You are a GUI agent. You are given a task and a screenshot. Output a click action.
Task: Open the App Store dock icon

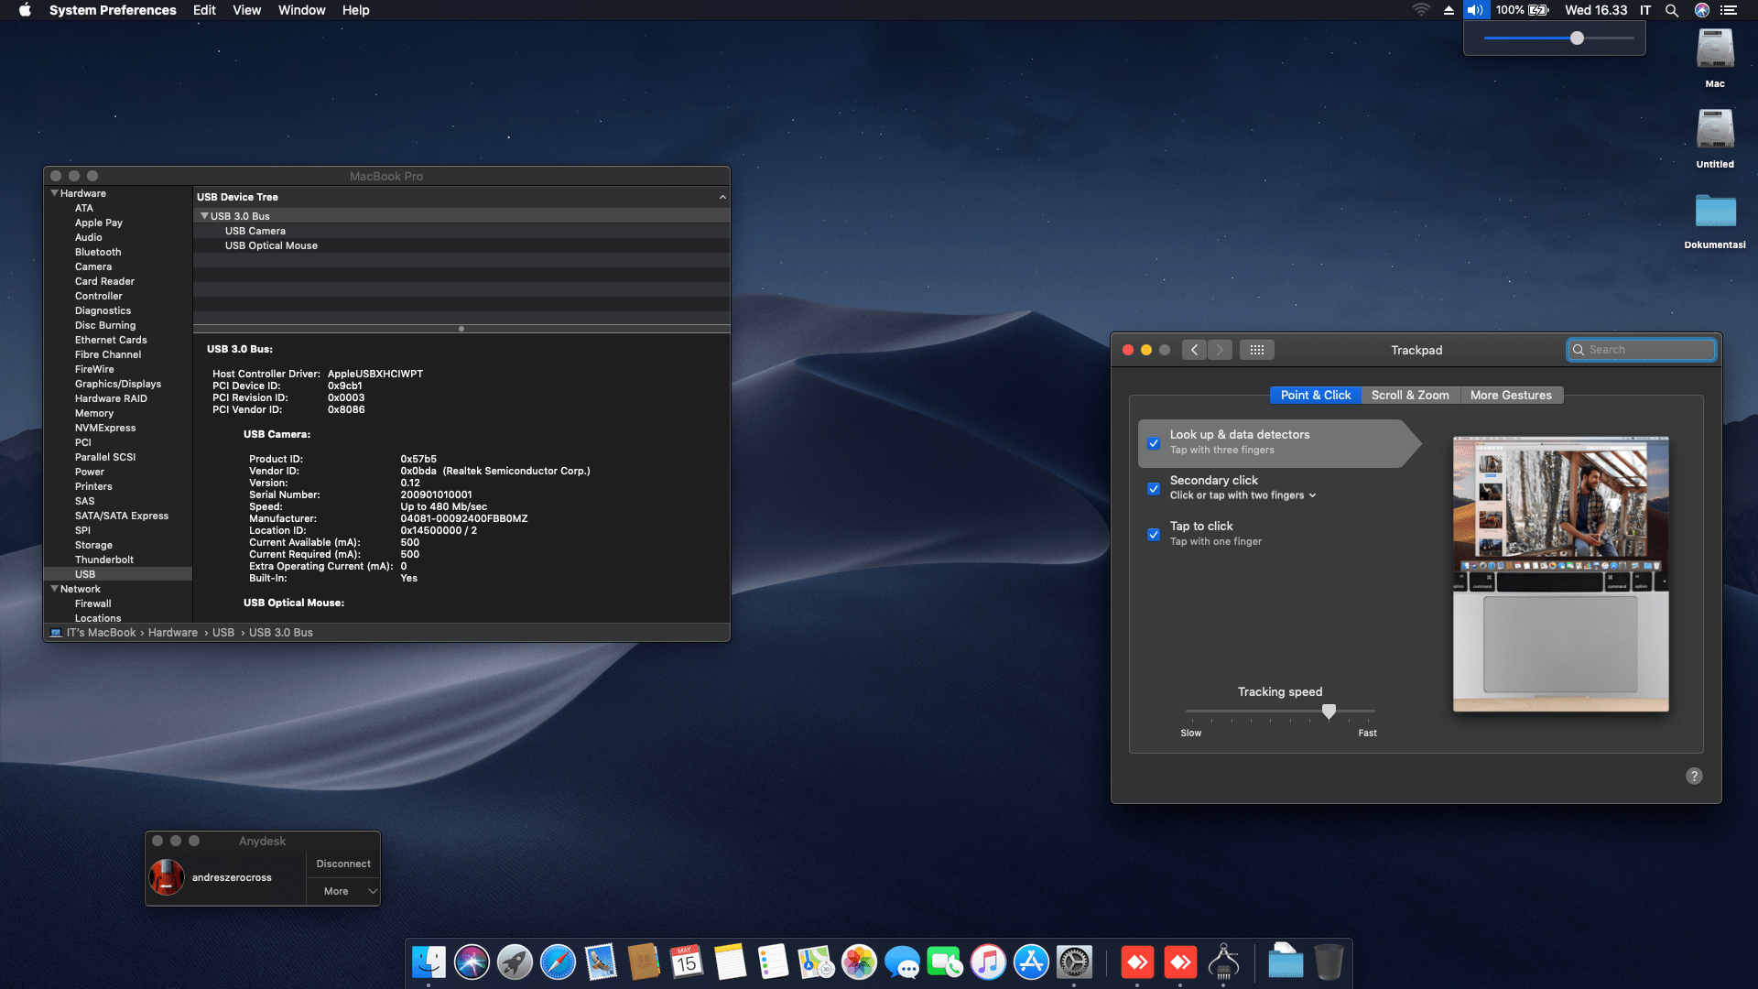coord(1031,962)
